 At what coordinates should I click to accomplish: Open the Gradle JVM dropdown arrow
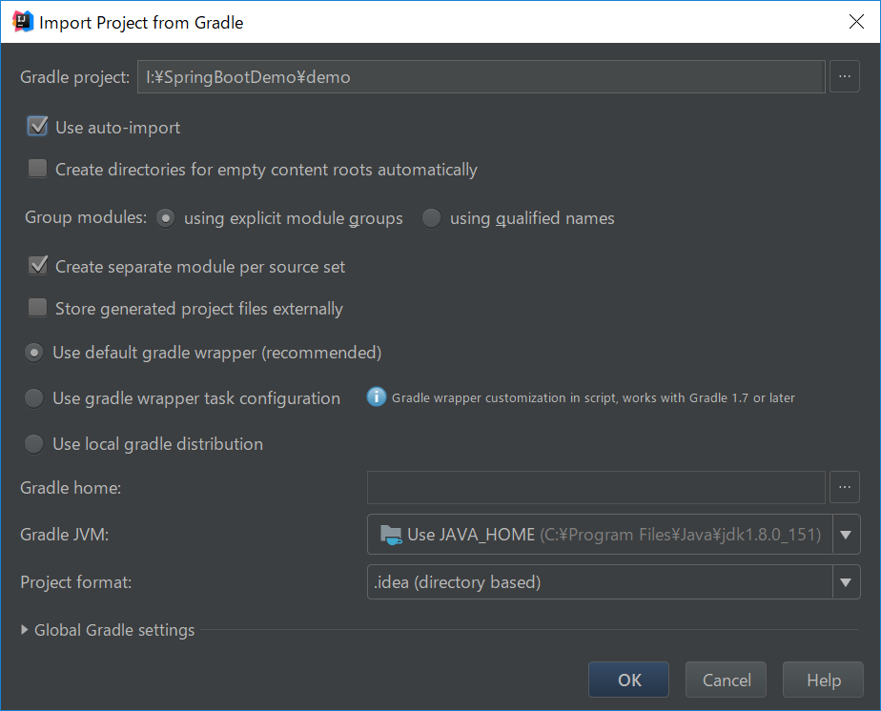(x=846, y=535)
